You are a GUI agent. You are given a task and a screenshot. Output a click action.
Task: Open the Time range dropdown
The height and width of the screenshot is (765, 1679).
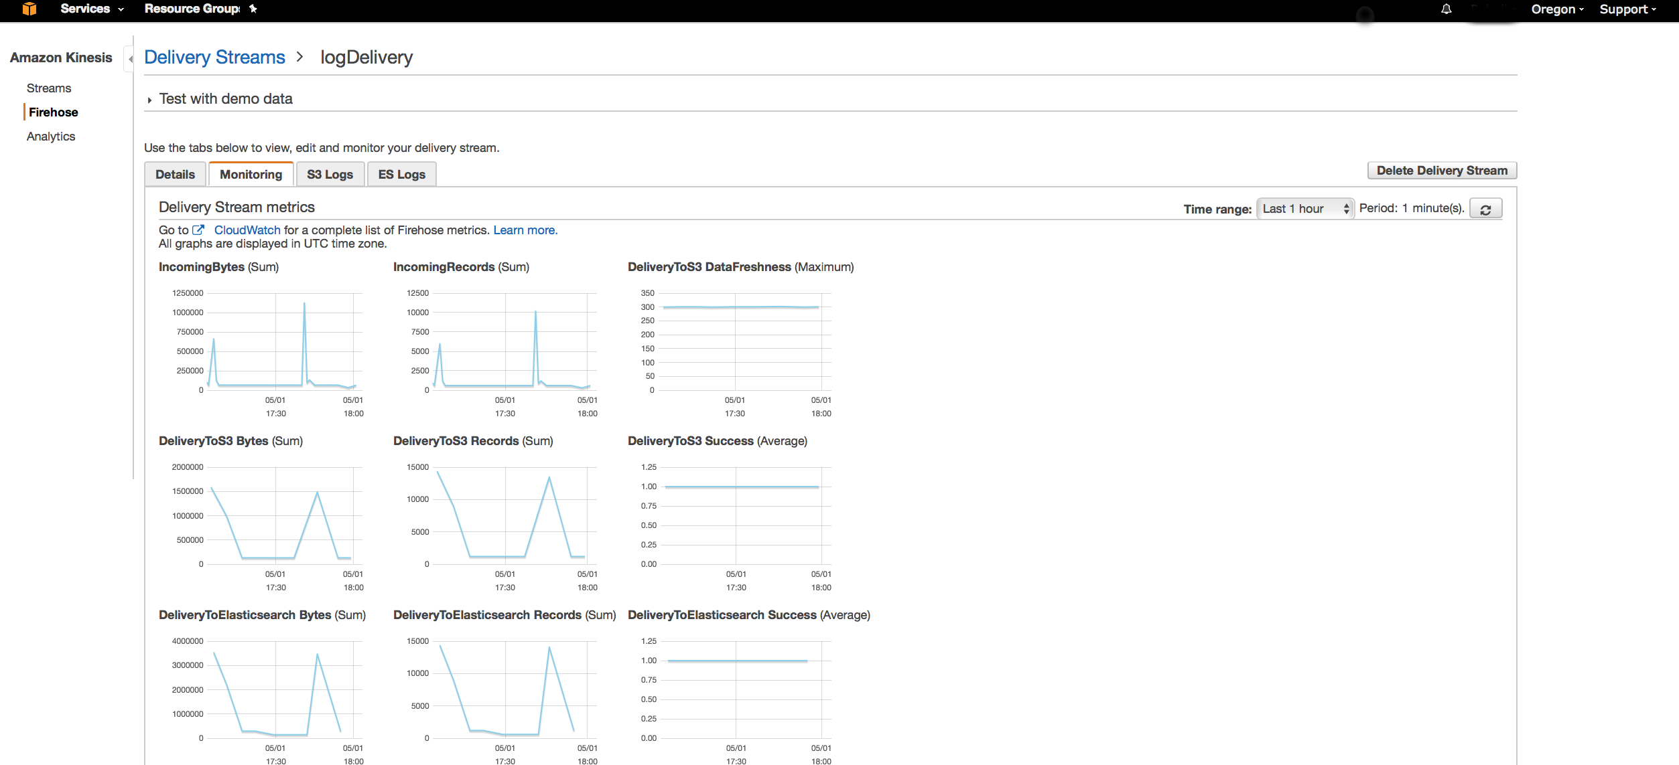(1304, 209)
